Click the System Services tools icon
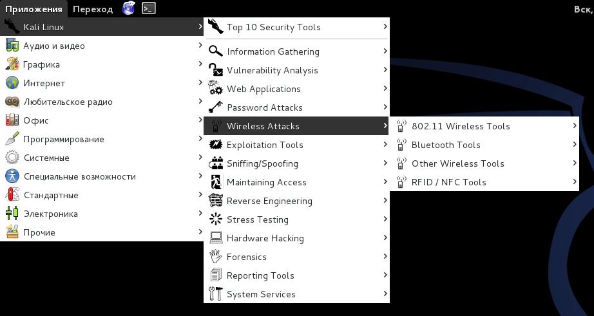Image resolution: width=594 pixels, height=316 pixels. [216, 294]
